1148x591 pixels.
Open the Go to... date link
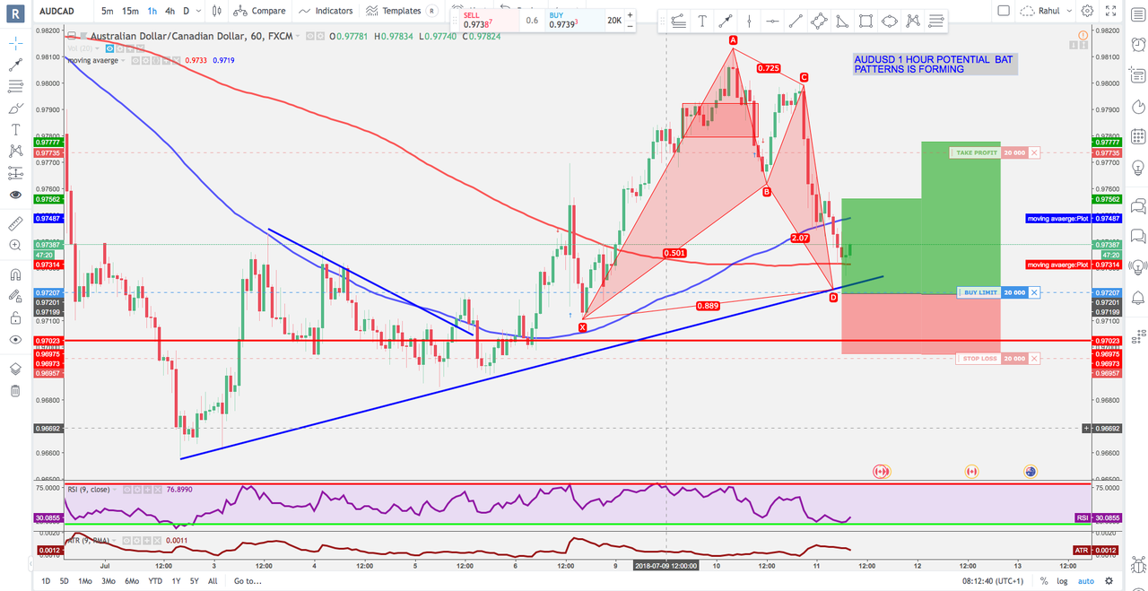(x=248, y=581)
